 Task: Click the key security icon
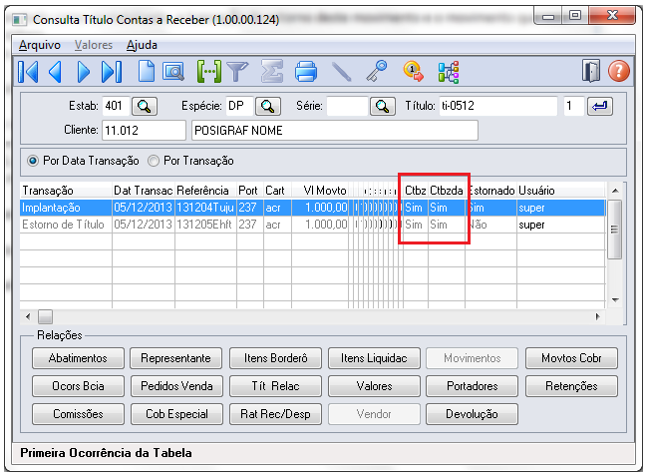point(376,72)
